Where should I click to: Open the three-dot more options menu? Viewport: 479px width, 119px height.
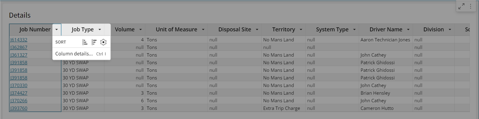click(x=470, y=6)
